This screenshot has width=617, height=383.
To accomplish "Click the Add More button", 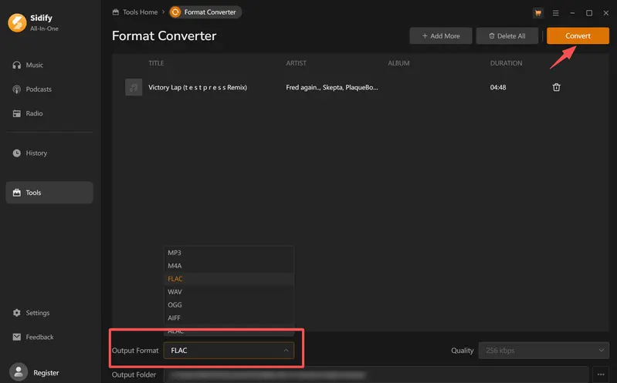I will [441, 35].
